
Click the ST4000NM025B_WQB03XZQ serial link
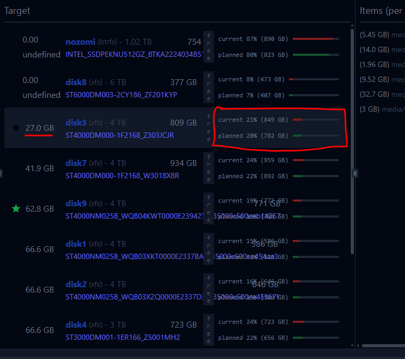point(134,297)
